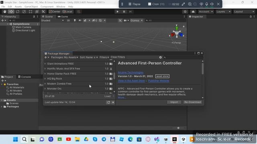The image size is (257, 144).
Task: Toggle hidden objects visibility count icon
Action: click(95, 20)
